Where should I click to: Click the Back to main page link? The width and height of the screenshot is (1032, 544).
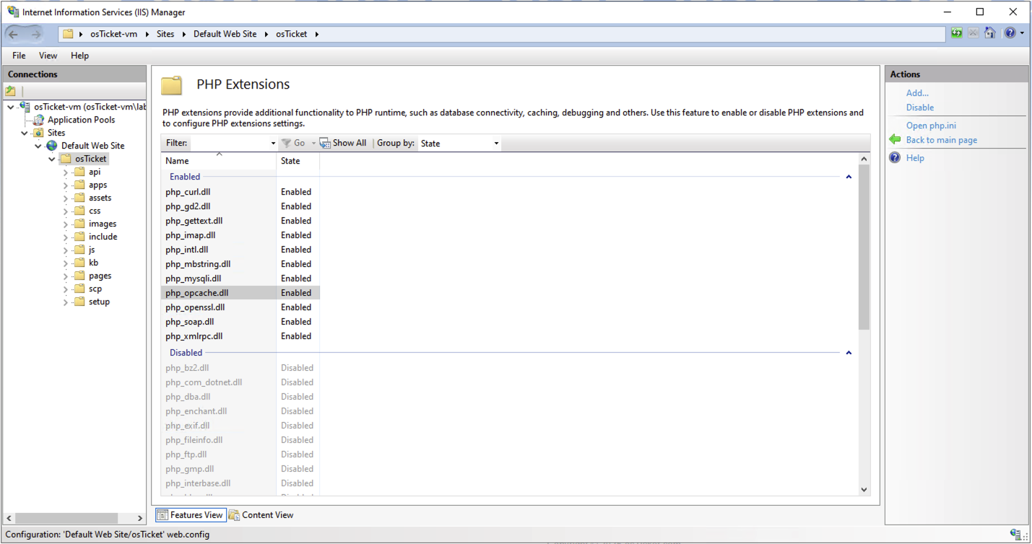[942, 140]
